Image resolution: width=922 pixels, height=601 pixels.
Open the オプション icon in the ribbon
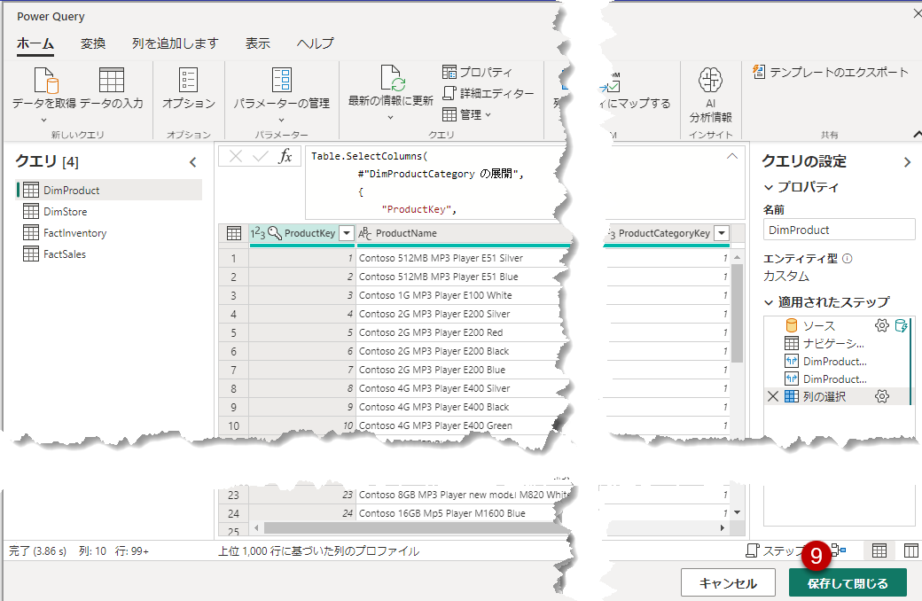(188, 80)
